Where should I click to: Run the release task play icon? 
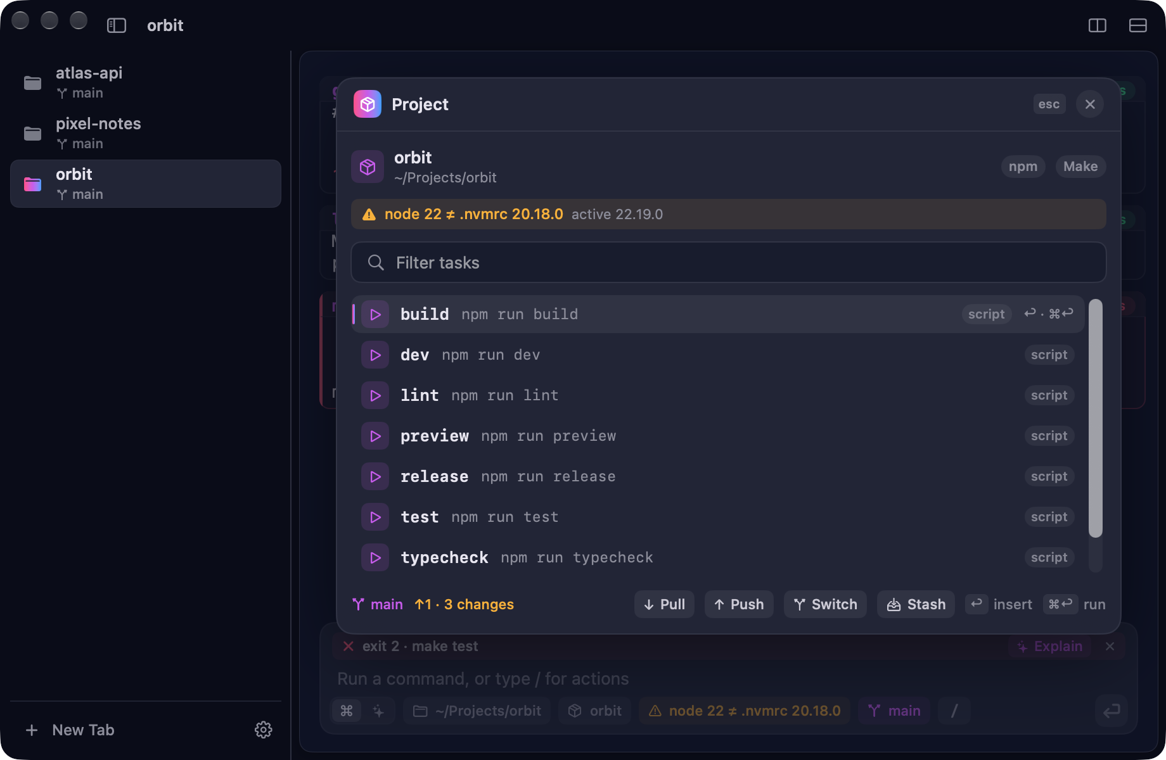(375, 476)
